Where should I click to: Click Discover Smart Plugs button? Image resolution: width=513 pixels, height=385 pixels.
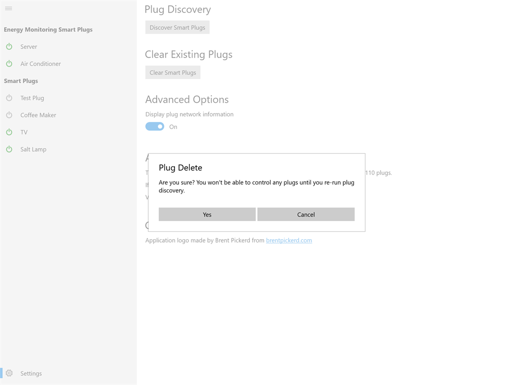pyautogui.click(x=177, y=27)
